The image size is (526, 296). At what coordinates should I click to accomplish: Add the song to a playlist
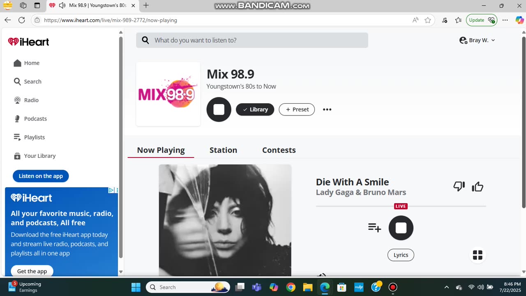pyautogui.click(x=374, y=227)
